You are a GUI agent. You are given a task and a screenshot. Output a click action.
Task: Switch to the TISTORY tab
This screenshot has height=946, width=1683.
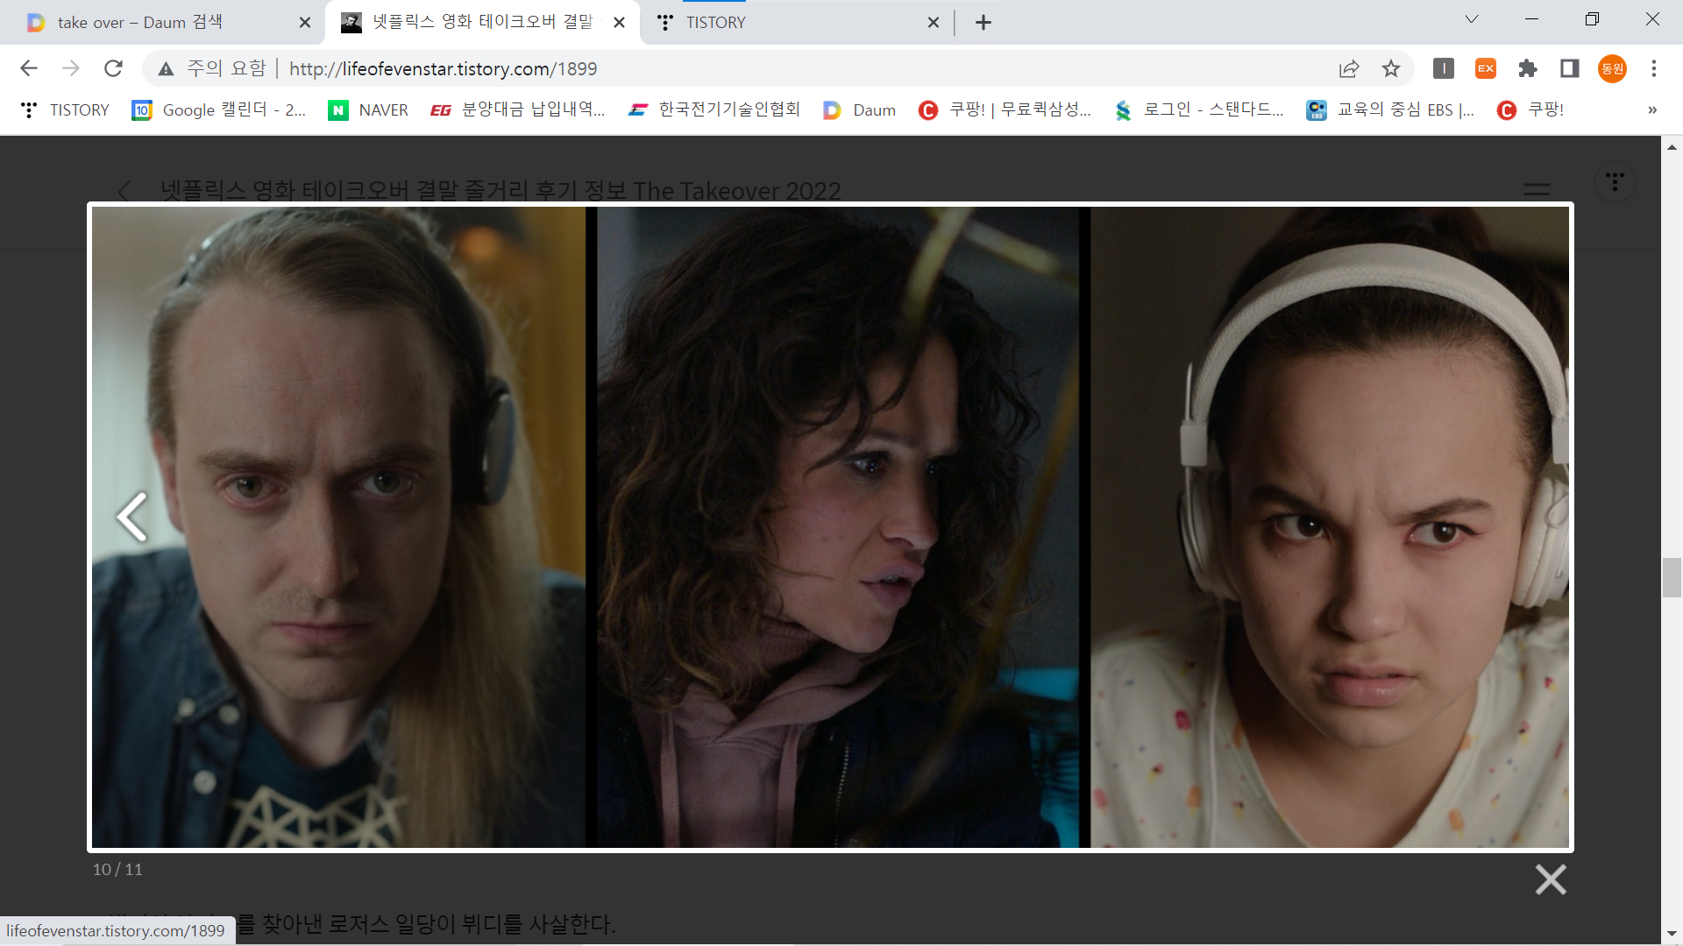[x=715, y=23]
